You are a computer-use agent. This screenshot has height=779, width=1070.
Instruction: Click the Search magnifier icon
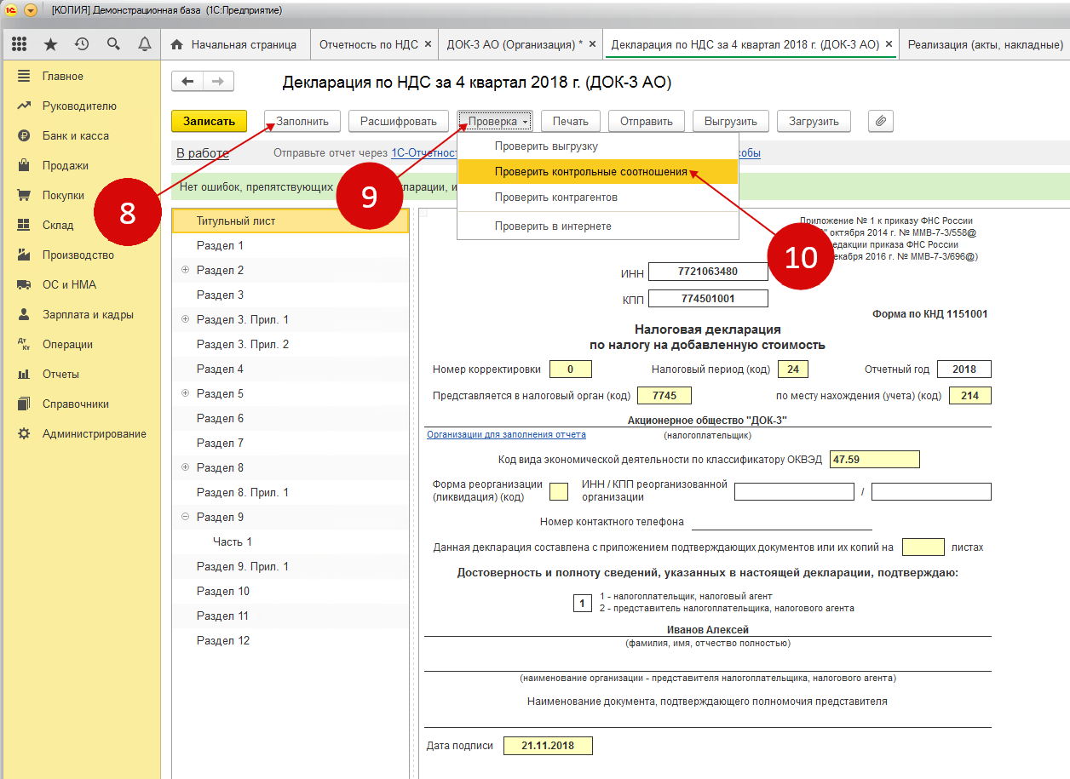click(x=113, y=44)
